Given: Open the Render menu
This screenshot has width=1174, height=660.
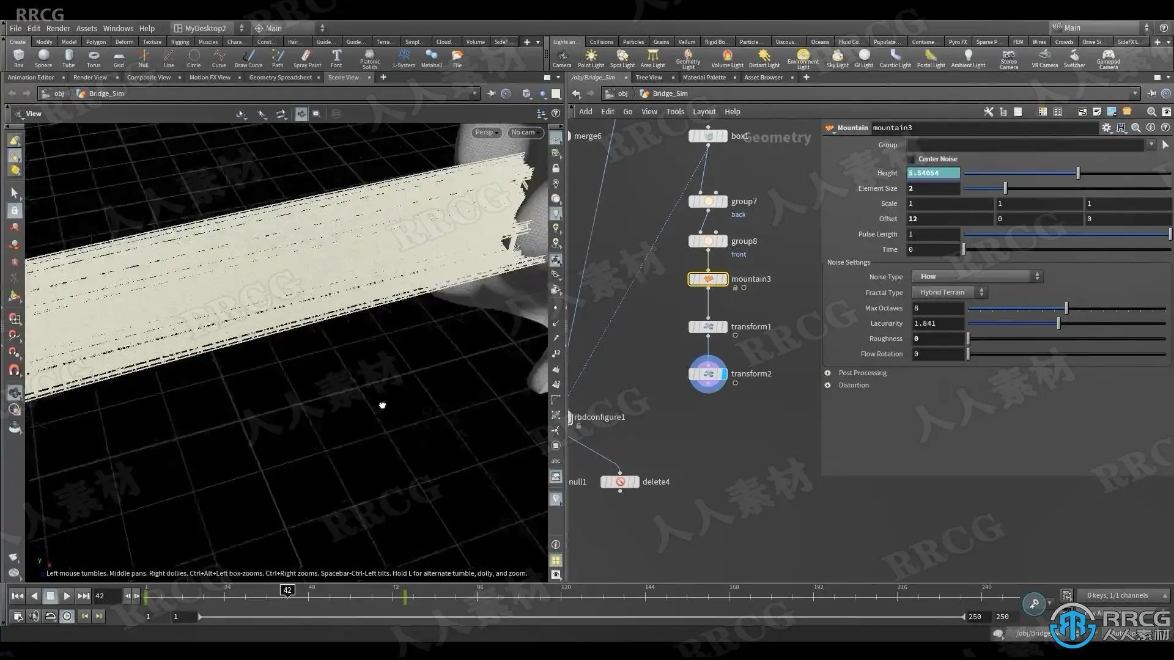Looking at the screenshot, I should click(58, 28).
